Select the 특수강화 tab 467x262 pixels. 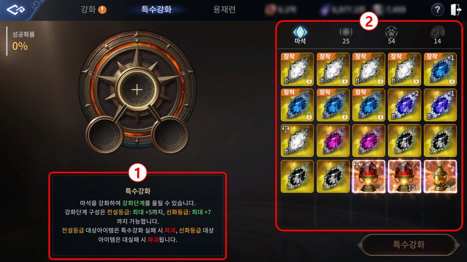click(x=156, y=10)
